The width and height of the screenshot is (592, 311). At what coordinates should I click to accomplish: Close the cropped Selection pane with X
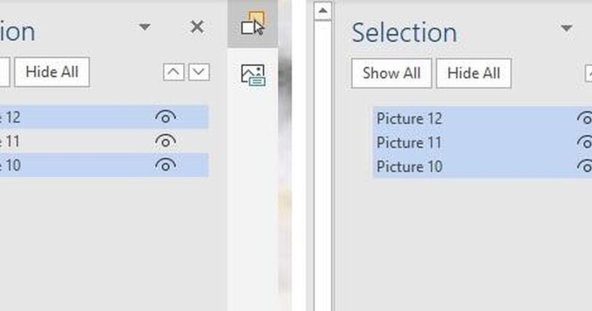[197, 27]
